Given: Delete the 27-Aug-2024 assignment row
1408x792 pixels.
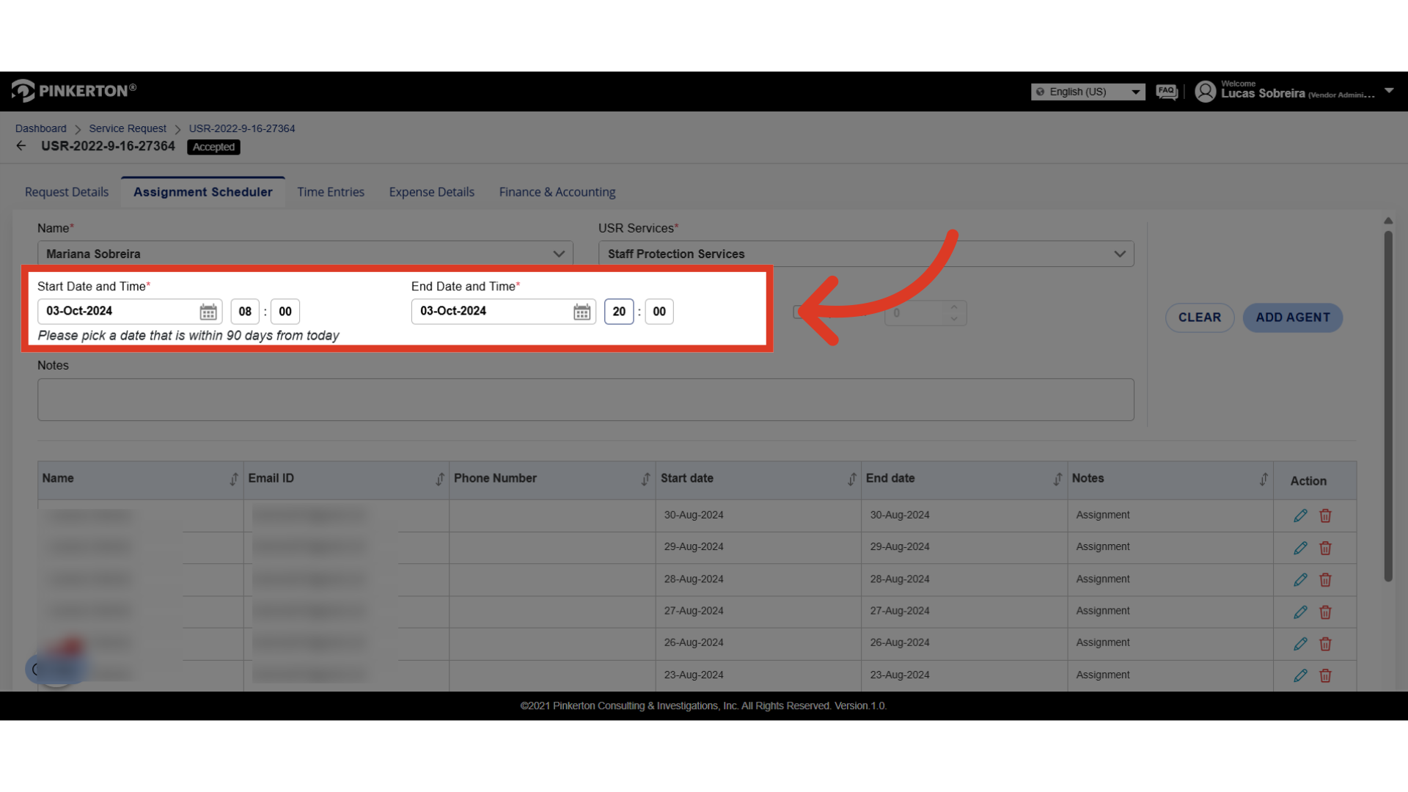Looking at the screenshot, I should click(1325, 612).
